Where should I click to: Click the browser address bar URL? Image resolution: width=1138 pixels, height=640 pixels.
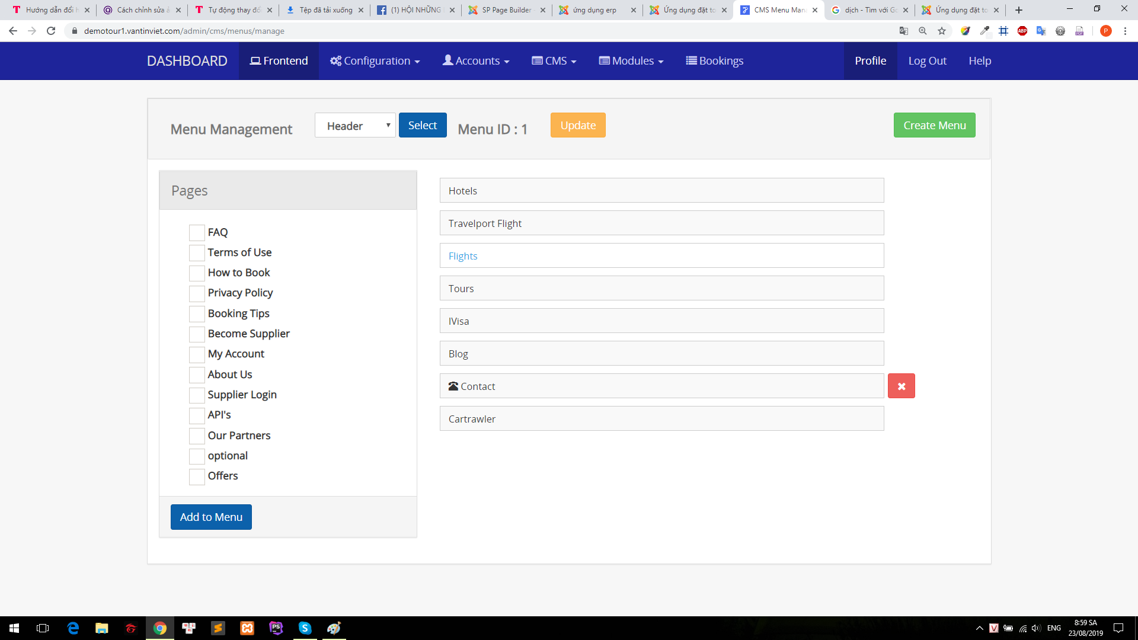coord(184,31)
